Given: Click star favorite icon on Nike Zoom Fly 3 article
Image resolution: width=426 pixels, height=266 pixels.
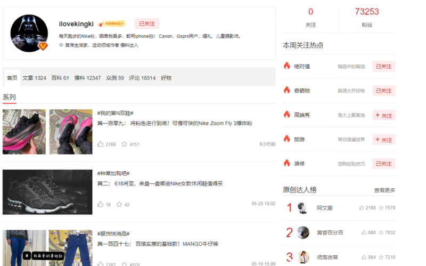Looking at the screenshot, I should click(x=124, y=144).
